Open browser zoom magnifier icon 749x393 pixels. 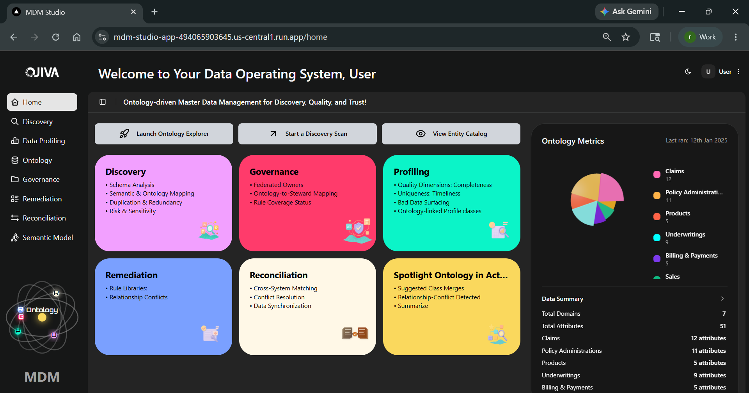[607, 37]
